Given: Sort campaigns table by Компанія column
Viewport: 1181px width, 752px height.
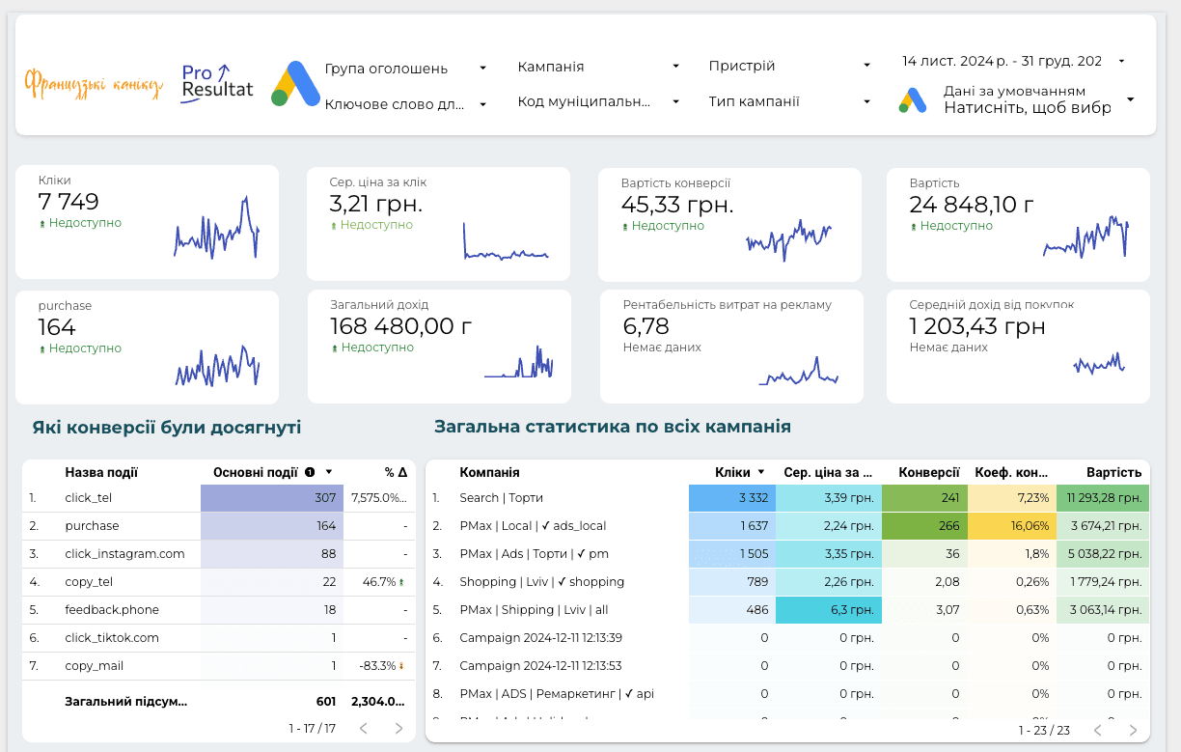Looking at the screenshot, I should pyautogui.click(x=489, y=473).
